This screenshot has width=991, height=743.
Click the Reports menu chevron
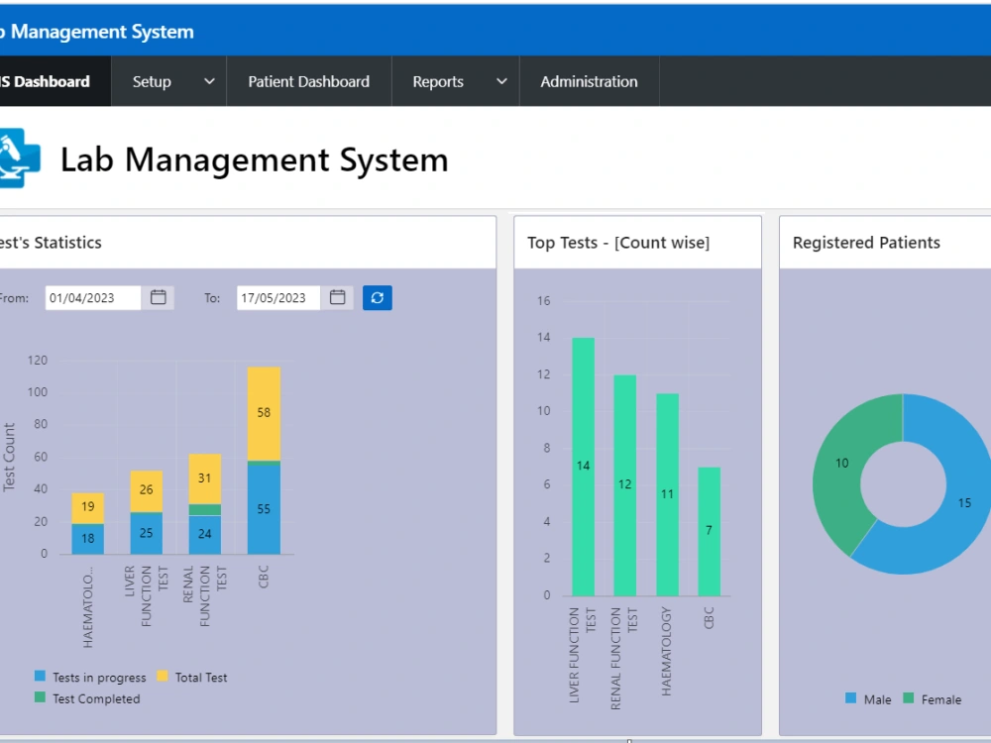pos(500,81)
